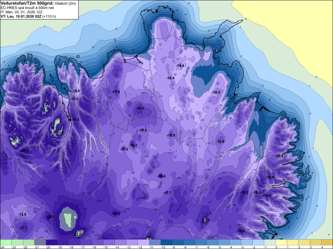This screenshot has height=249, width=333.
Task: Select the "-23.5" temperature reading
Action: (x=205, y=220)
